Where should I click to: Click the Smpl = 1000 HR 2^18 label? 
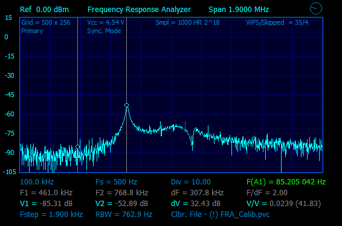pos(187,22)
